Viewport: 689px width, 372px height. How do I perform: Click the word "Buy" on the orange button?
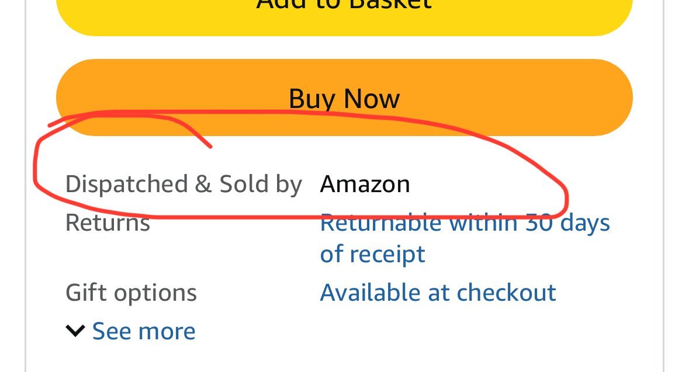[x=313, y=98]
